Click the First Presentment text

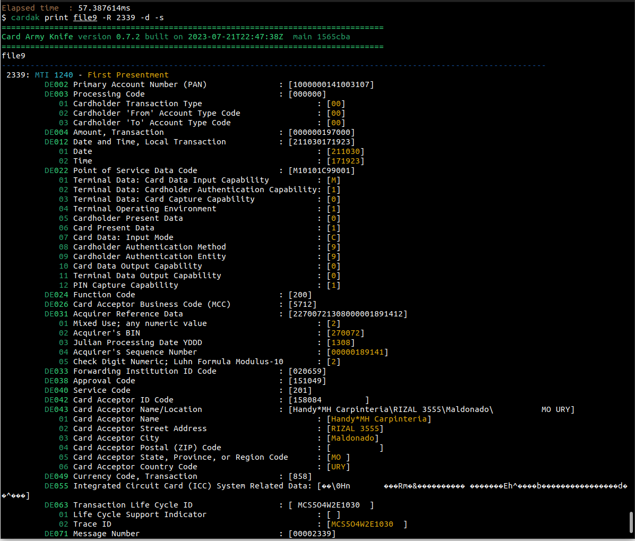(x=128, y=75)
